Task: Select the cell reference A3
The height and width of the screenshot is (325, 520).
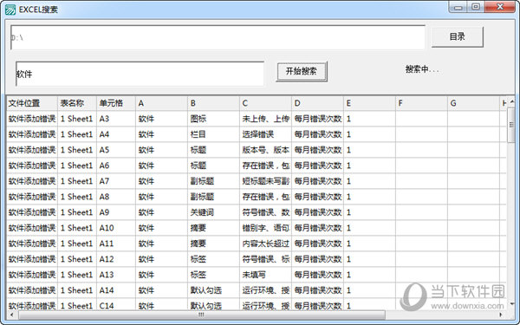Action: pyautogui.click(x=116, y=119)
